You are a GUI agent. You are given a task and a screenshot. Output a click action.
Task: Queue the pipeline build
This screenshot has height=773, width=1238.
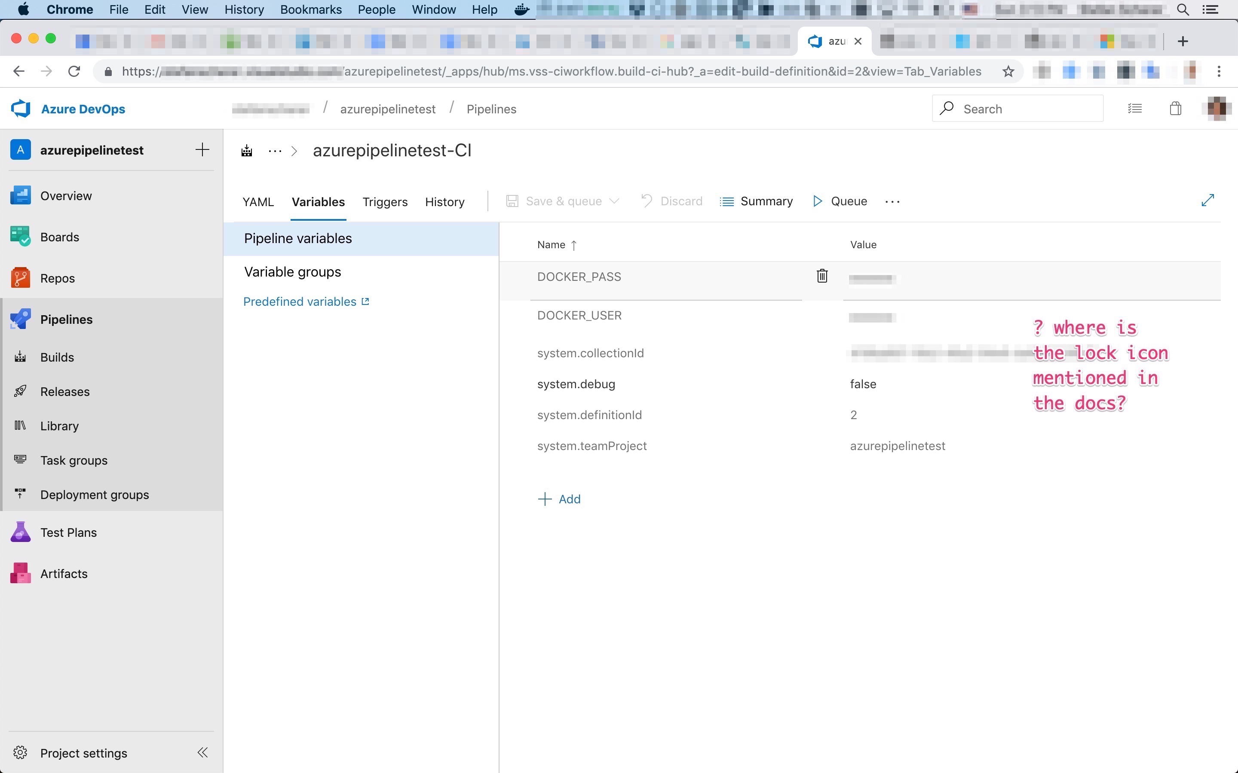(840, 201)
